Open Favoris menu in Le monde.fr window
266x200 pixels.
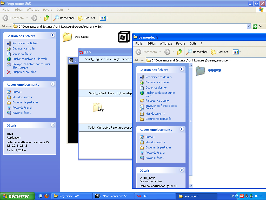(x=181, y=43)
